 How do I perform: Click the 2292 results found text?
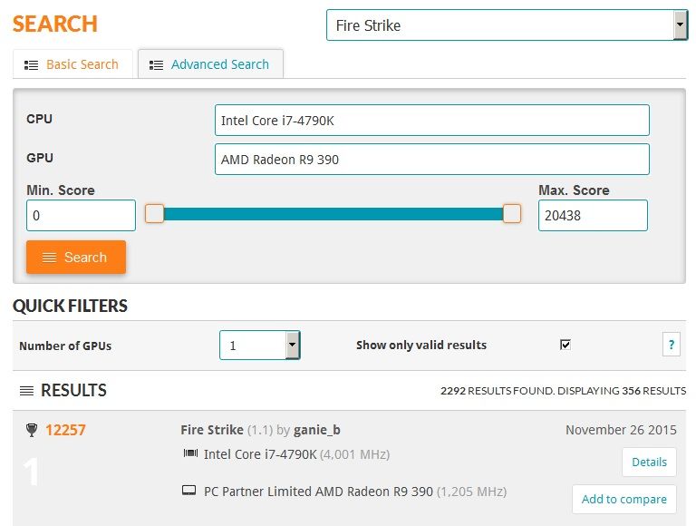(x=497, y=391)
